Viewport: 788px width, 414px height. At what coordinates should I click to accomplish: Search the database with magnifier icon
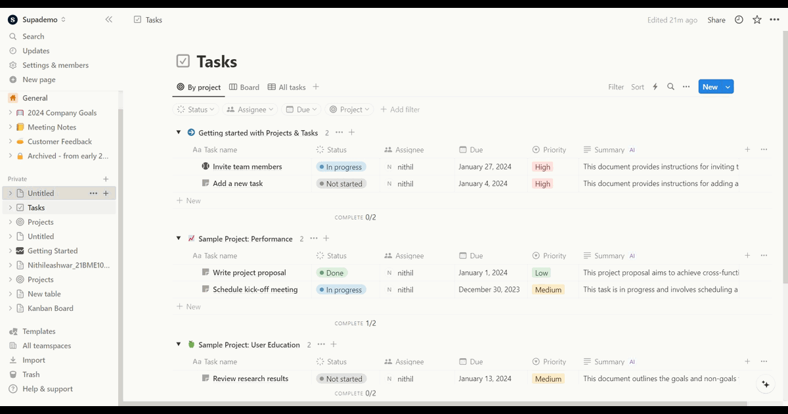pyautogui.click(x=670, y=87)
